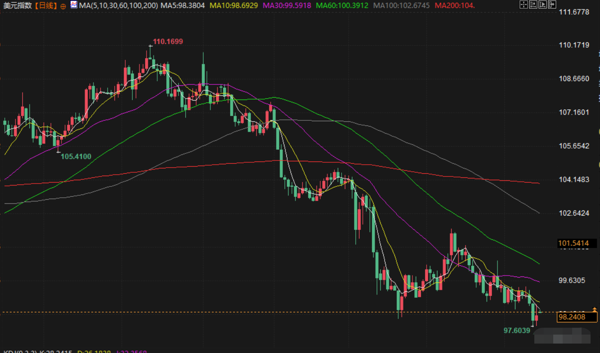Click the MA indicator chart icon
The height and width of the screenshot is (353, 600).
(x=74, y=5)
